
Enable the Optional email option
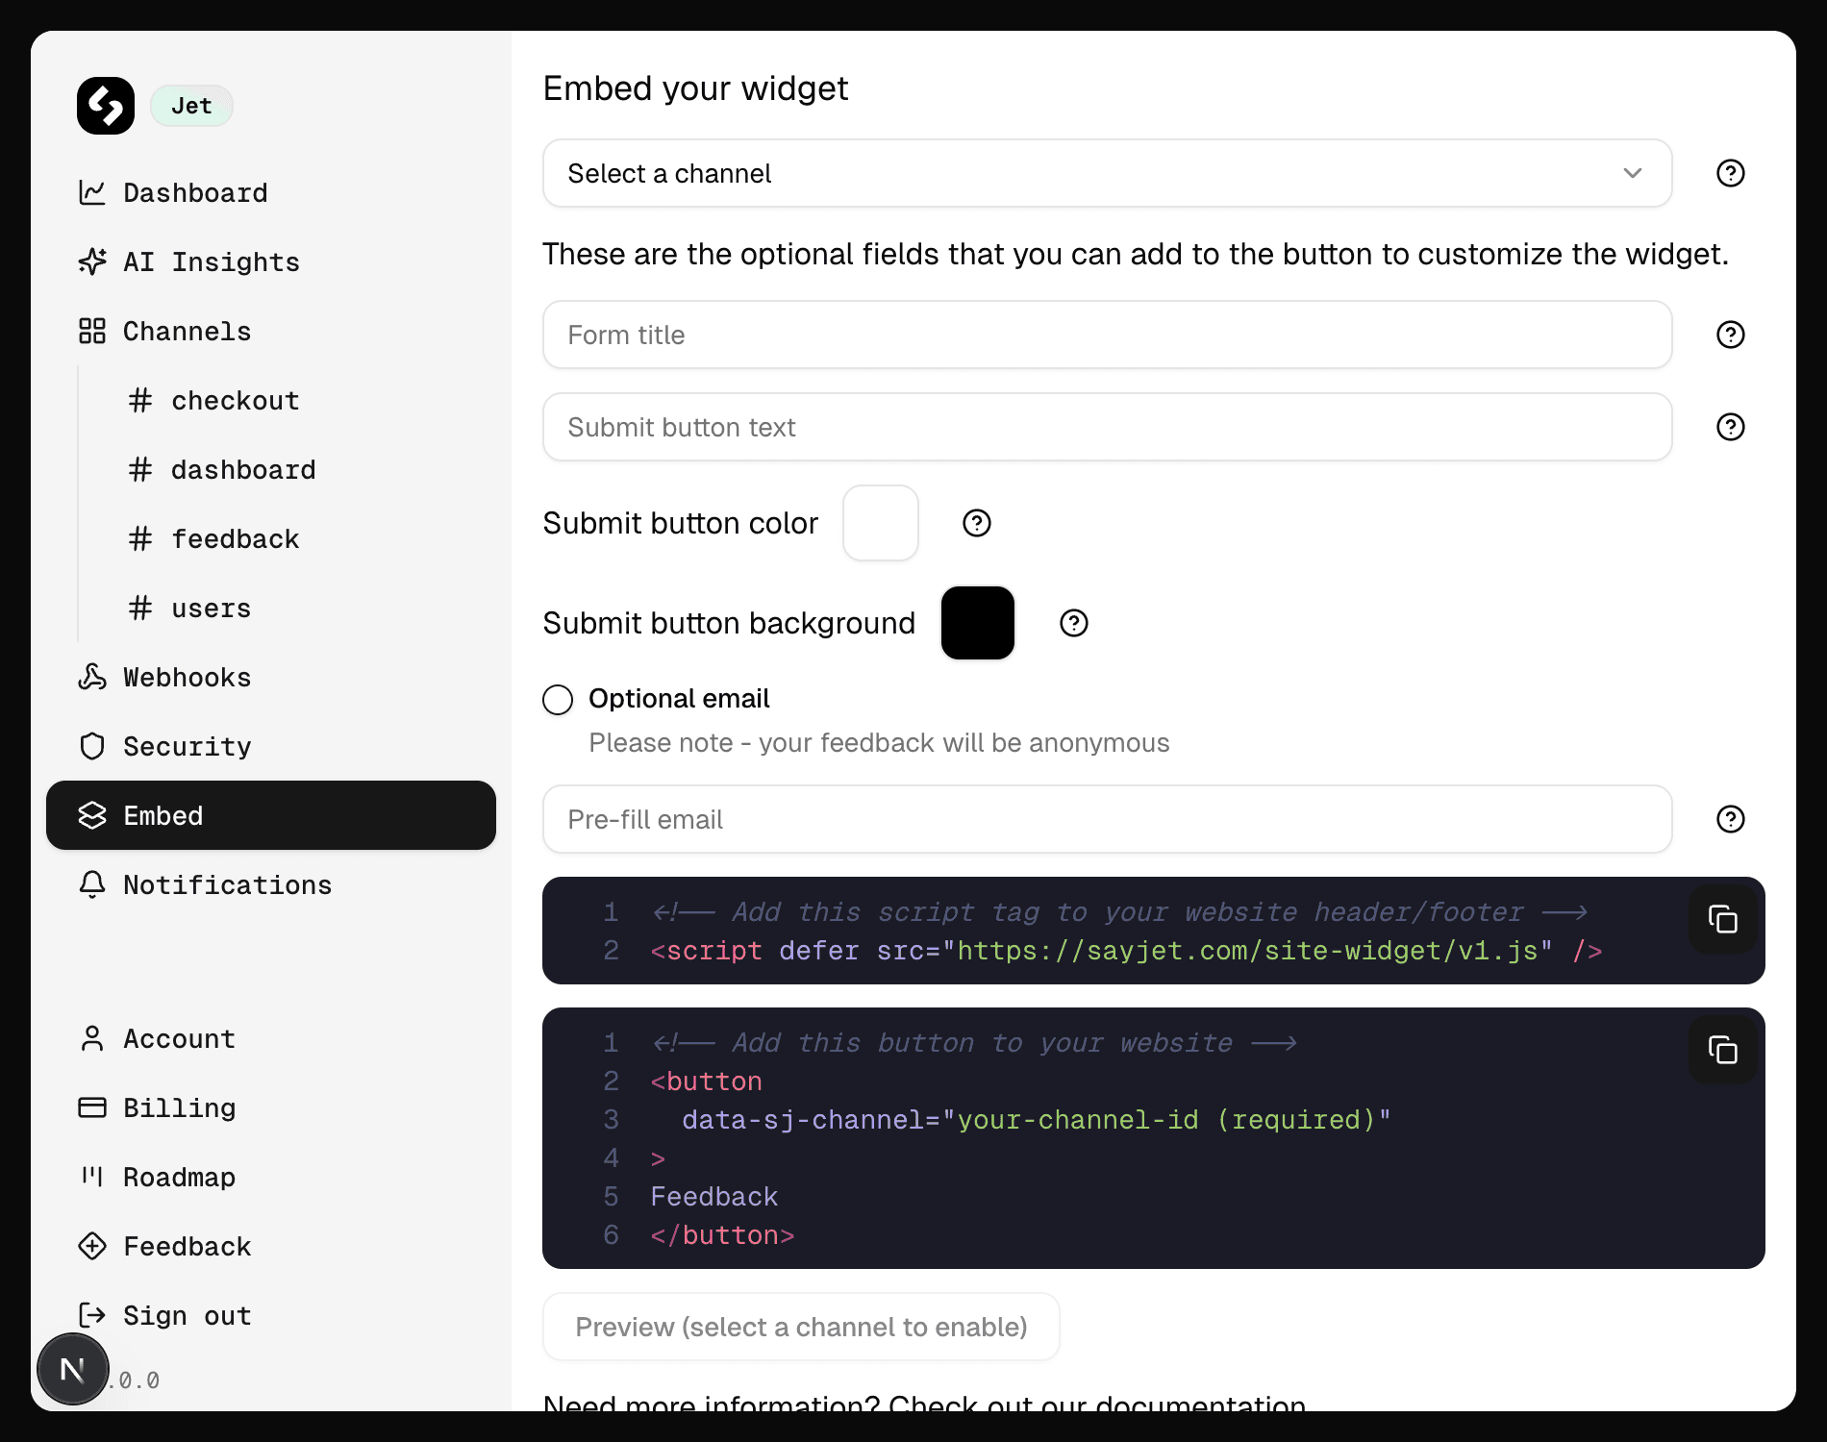[558, 700]
